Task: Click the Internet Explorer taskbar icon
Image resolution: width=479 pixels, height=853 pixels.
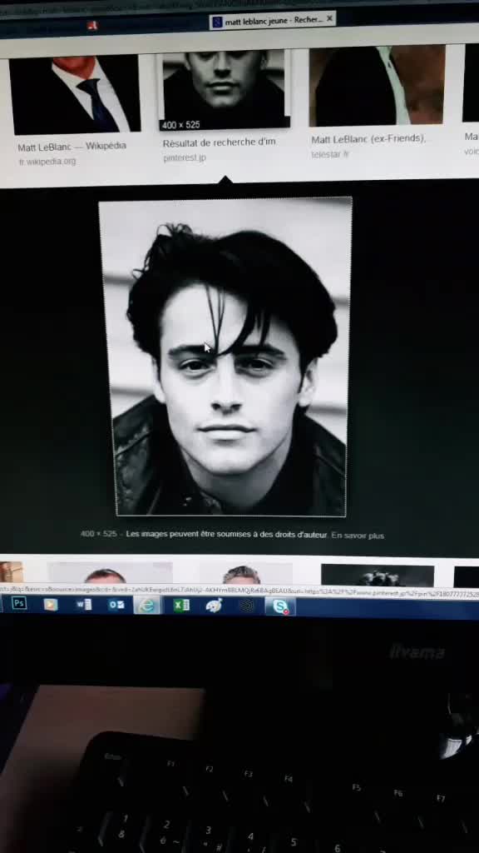Action: (147, 605)
